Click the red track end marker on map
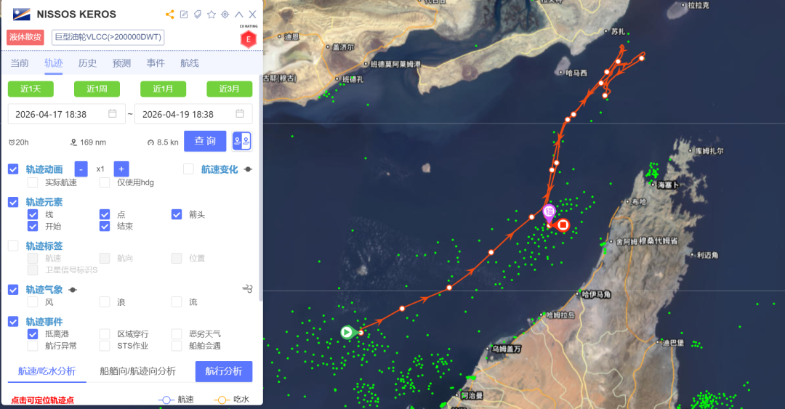The image size is (785, 409). 563,224
